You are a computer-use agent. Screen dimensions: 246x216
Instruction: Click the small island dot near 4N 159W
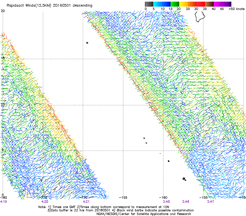169,161
